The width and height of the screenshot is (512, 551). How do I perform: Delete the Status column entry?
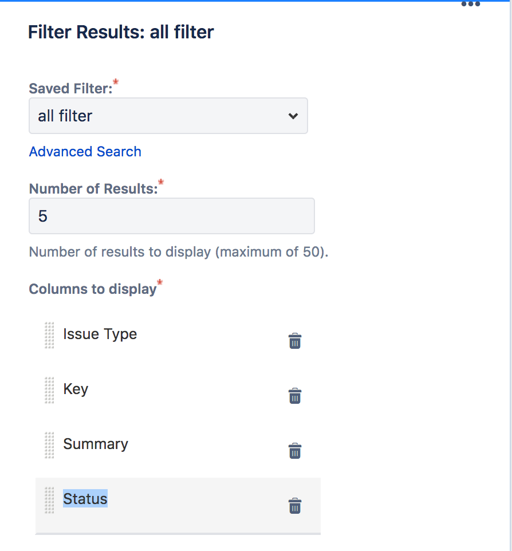[x=294, y=506]
